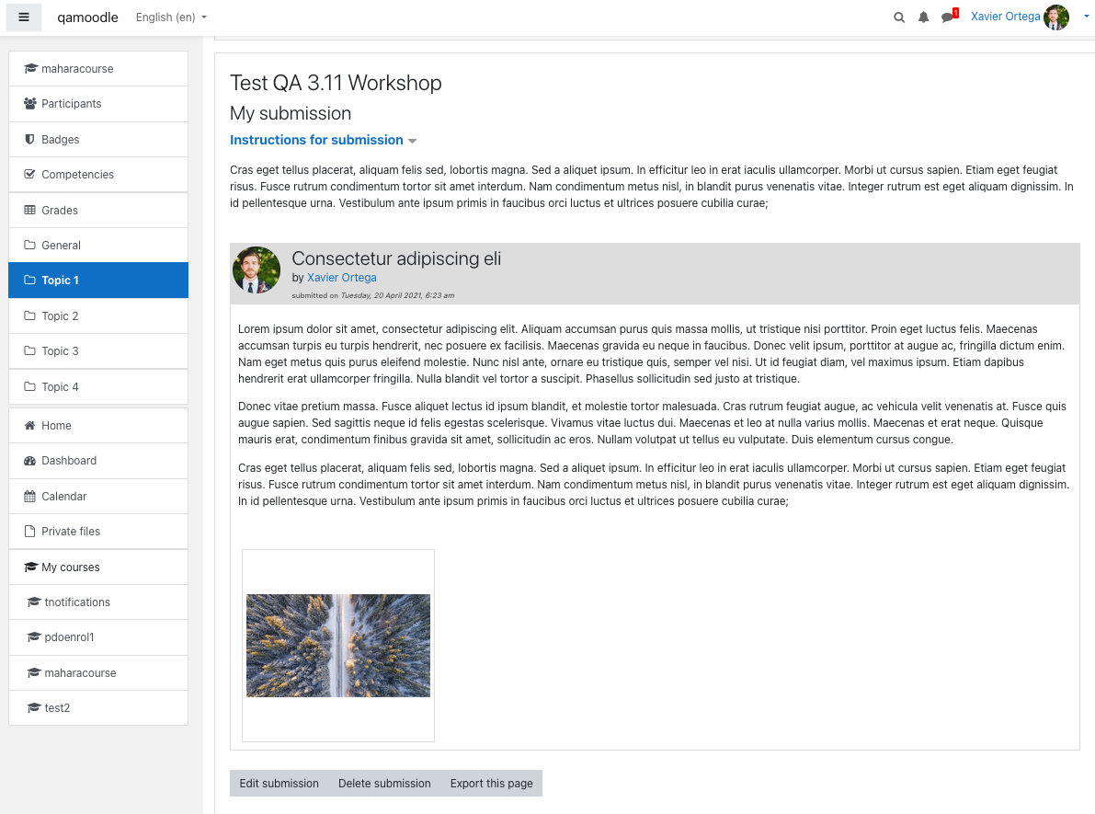
Task: Collapse the Instructions for submission section
Action: pos(316,140)
